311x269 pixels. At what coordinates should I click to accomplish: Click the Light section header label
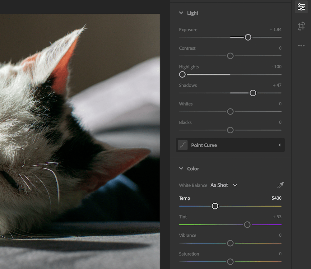click(x=193, y=13)
